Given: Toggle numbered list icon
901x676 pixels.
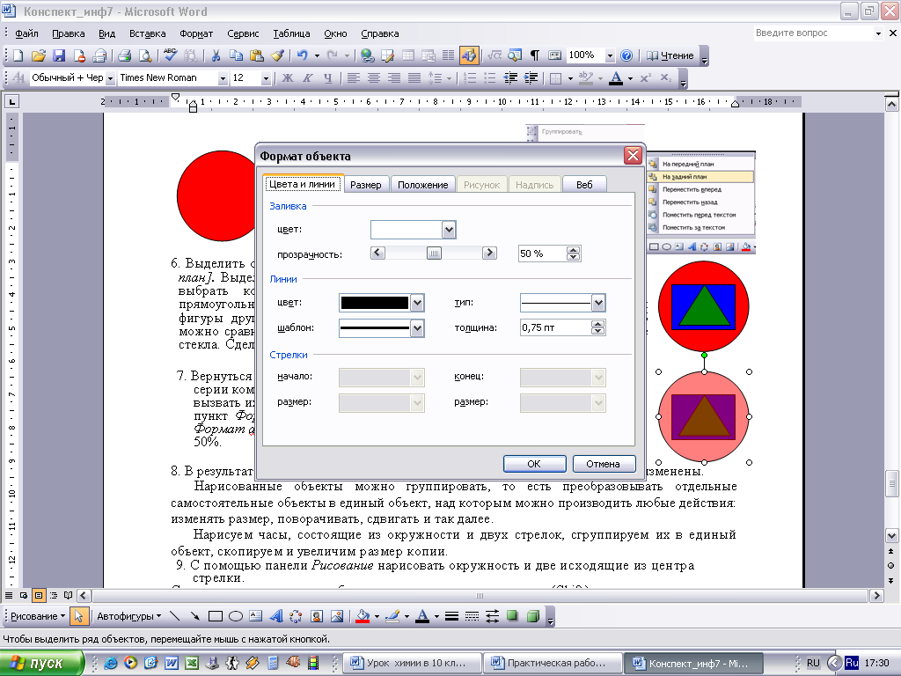Looking at the screenshot, I should pyautogui.click(x=470, y=78).
